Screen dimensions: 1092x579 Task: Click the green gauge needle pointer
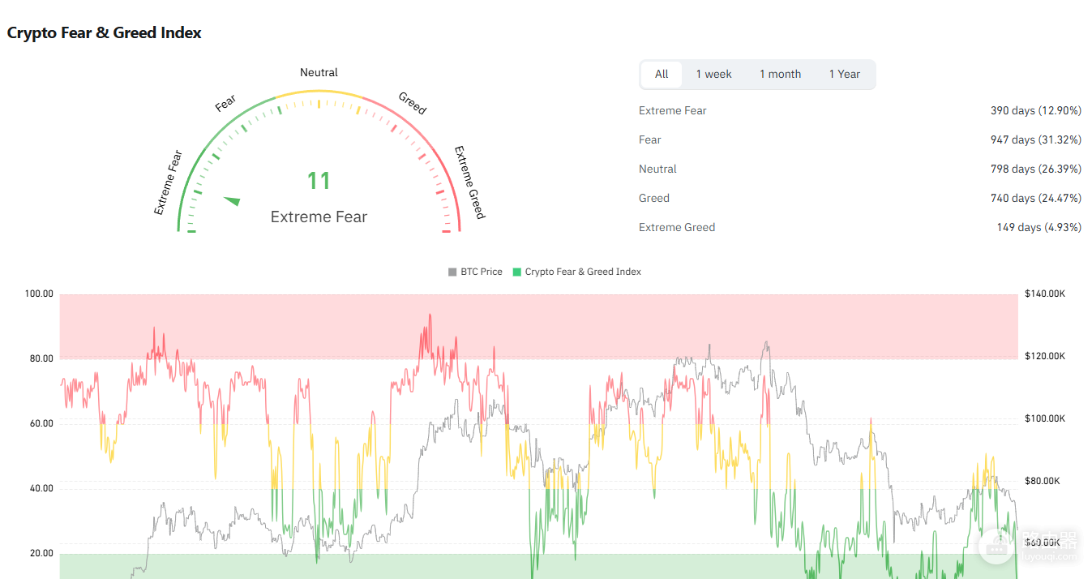232,200
